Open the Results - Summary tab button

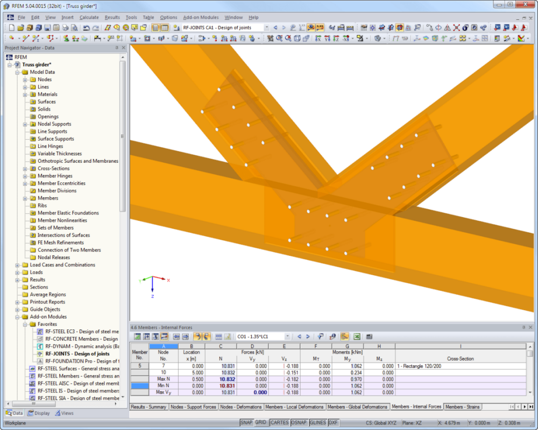[x=149, y=406]
